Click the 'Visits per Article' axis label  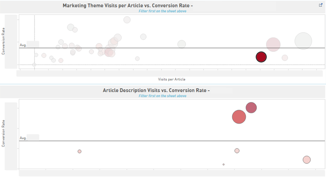(x=172, y=79)
